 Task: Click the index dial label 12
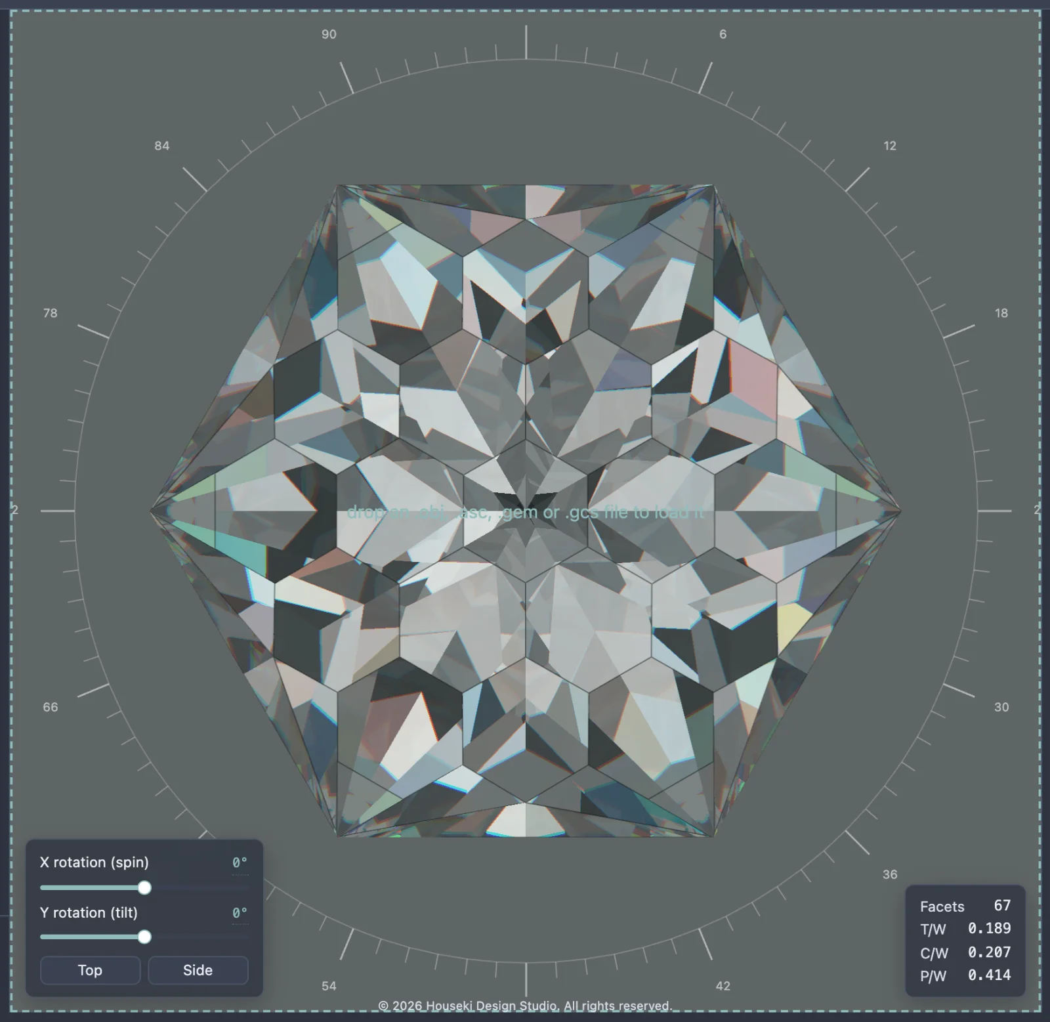pyautogui.click(x=889, y=146)
